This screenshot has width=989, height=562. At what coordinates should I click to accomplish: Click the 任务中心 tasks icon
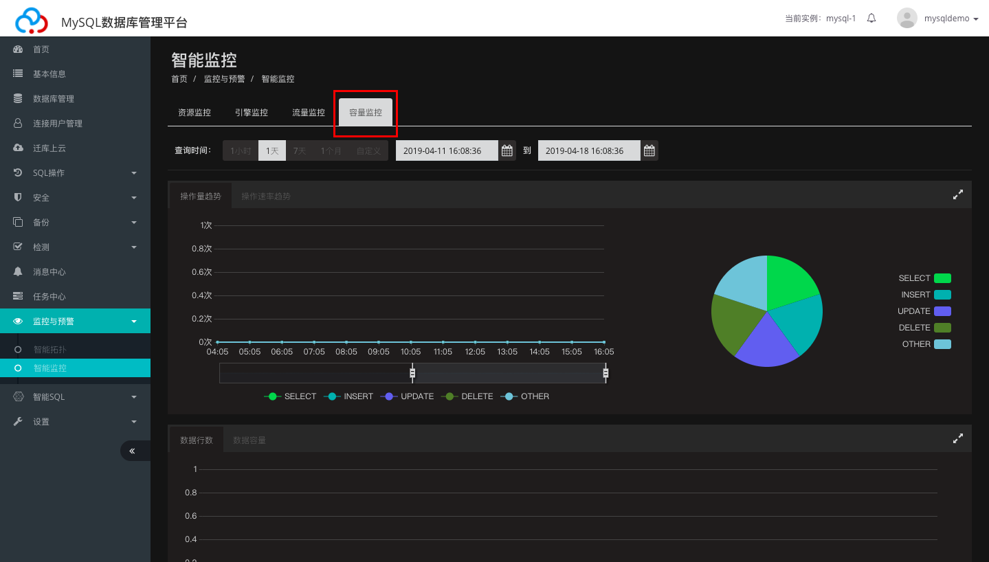click(19, 296)
